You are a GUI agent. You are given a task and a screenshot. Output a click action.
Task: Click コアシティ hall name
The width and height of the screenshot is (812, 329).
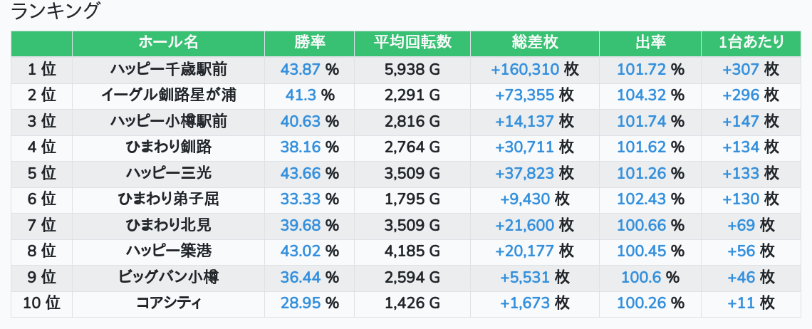(x=168, y=303)
